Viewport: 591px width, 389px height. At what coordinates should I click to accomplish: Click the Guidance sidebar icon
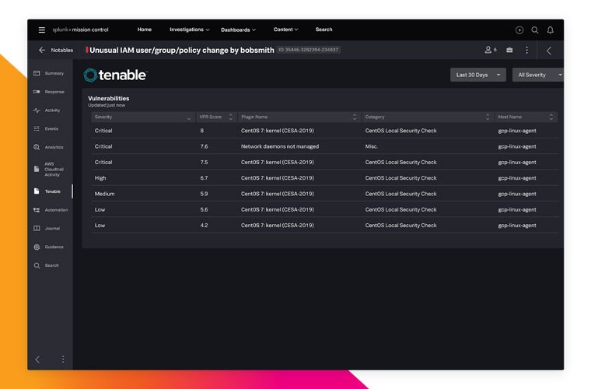[x=37, y=247]
